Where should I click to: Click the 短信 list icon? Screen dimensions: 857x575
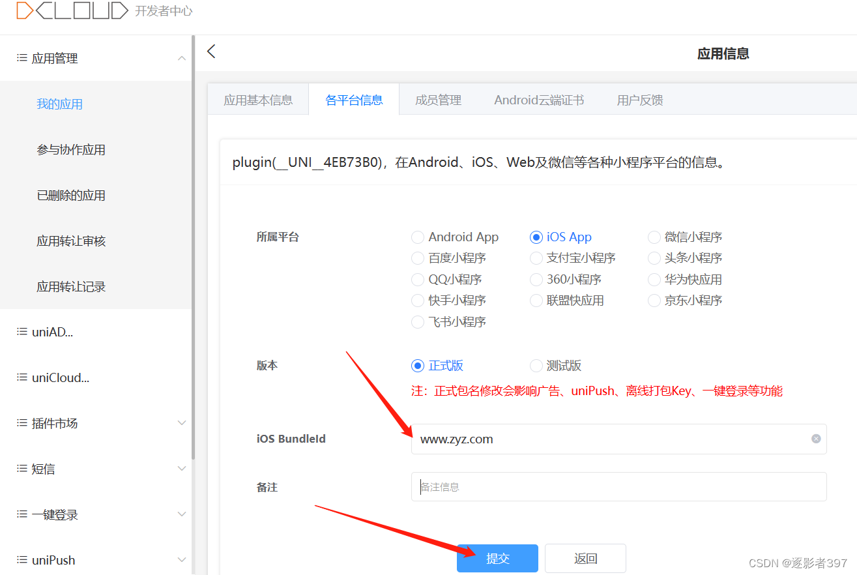[22, 469]
